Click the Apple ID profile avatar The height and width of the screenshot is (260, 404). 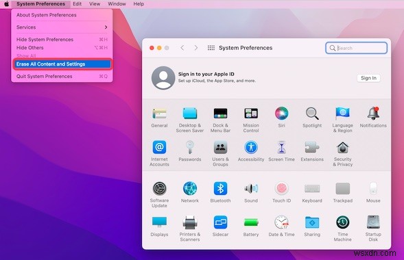pyautogui.click(x=163, y=78)
